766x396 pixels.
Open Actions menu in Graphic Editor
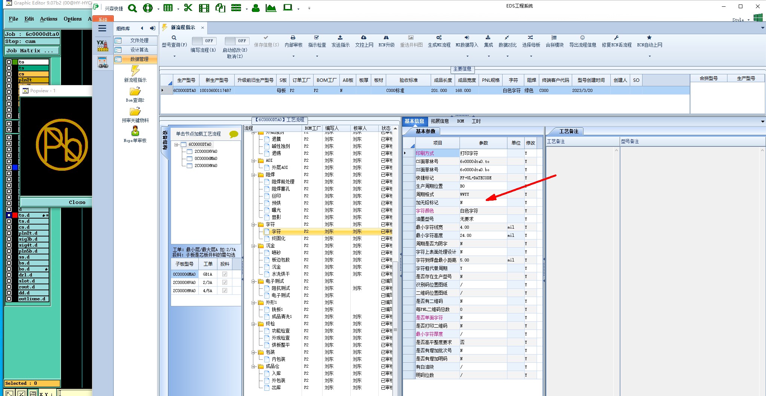tap(49, 19)
